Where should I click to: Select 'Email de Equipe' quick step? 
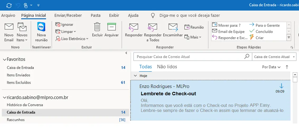coord(228,31)
